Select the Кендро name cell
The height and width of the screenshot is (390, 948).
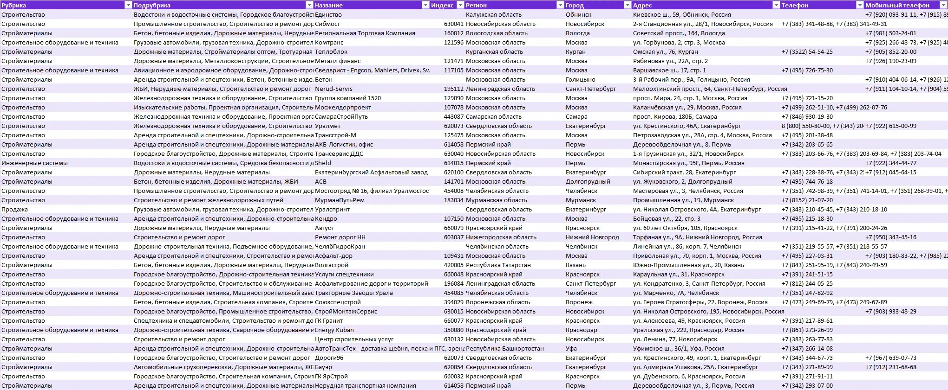click(372, 218)
